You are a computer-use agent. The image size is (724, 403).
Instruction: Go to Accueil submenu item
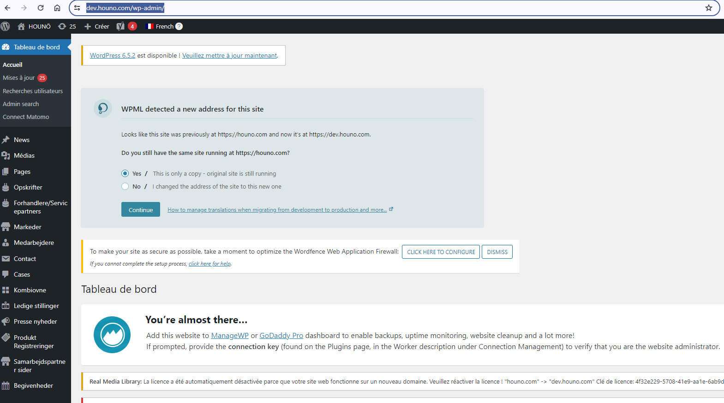tap(12, 65)
